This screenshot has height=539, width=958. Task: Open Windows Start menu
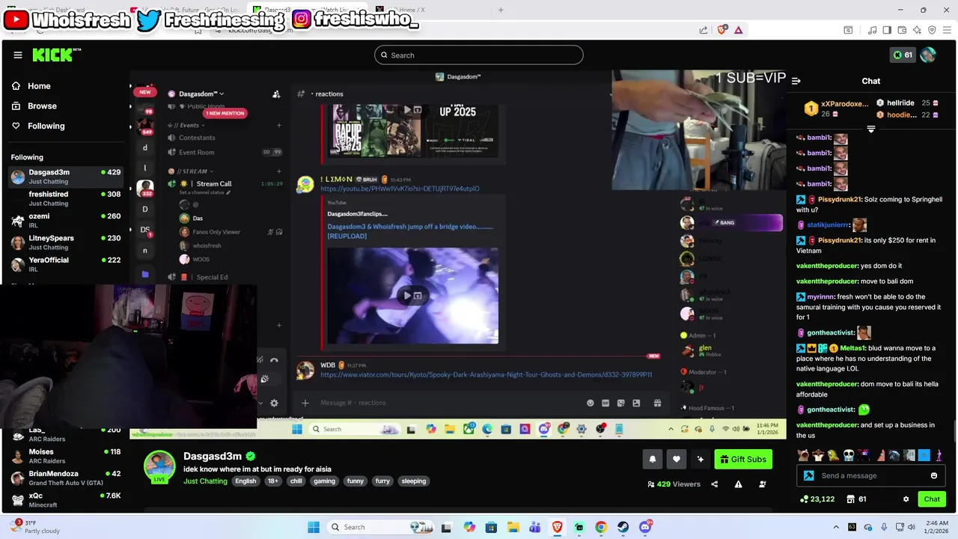[x=314, y=527]
